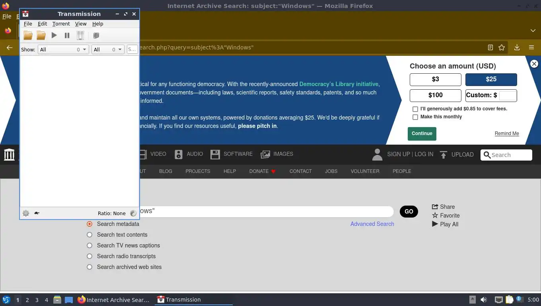
Task: Click the Firefox address bar URL
Action: point(196,47)
